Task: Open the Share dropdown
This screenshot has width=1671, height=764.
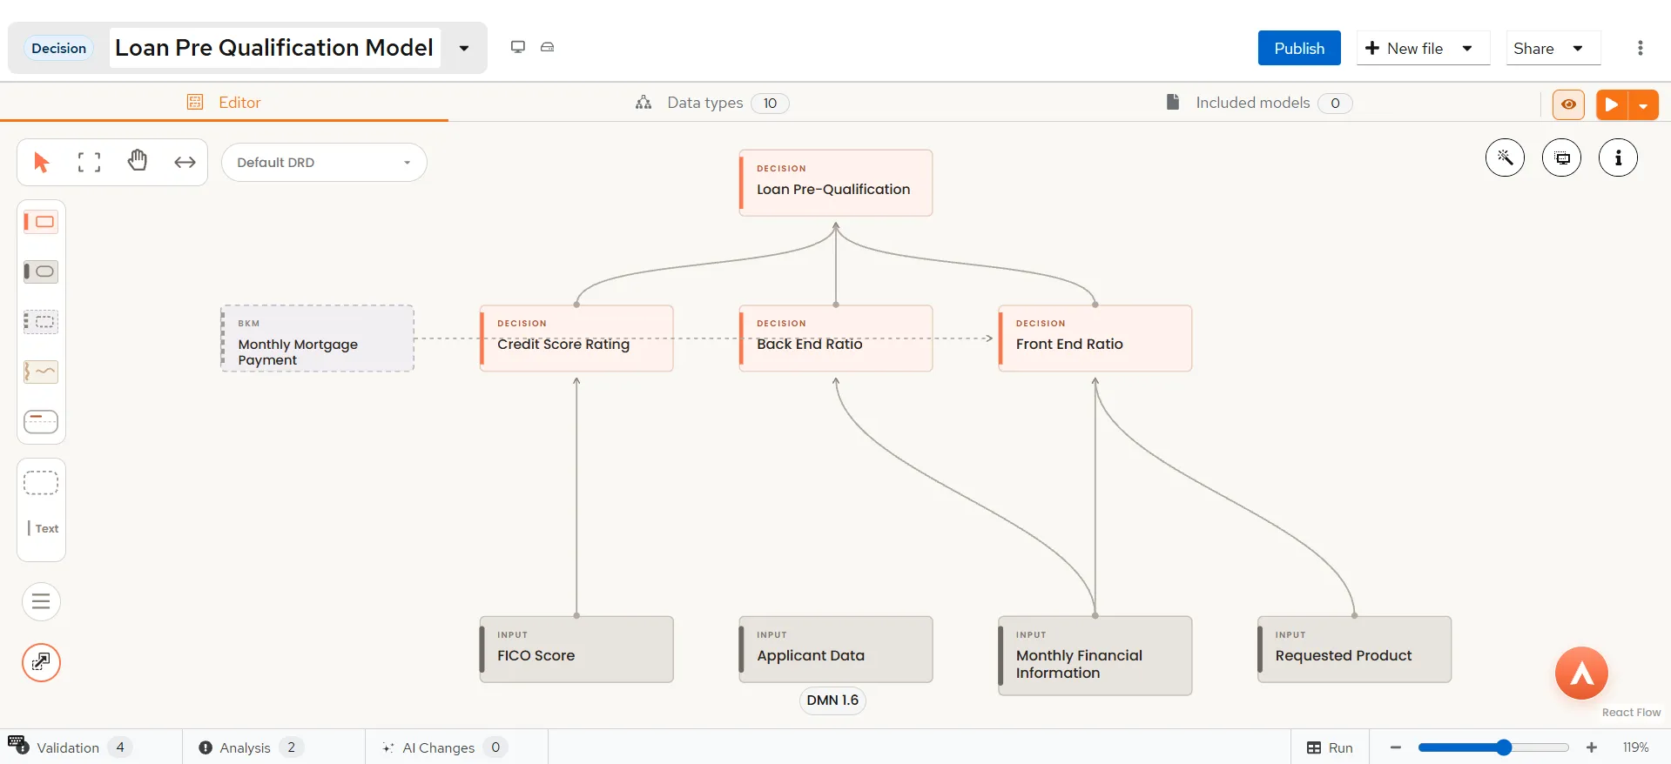Action: point(1553,48)
